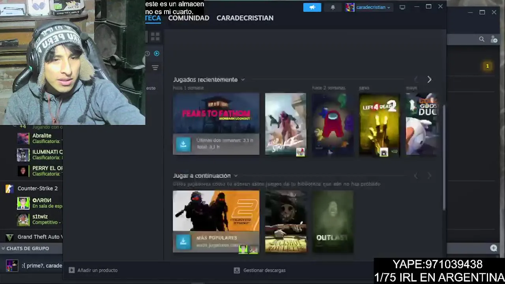Open friend s1twiz in the friends list

coord(39,219)
